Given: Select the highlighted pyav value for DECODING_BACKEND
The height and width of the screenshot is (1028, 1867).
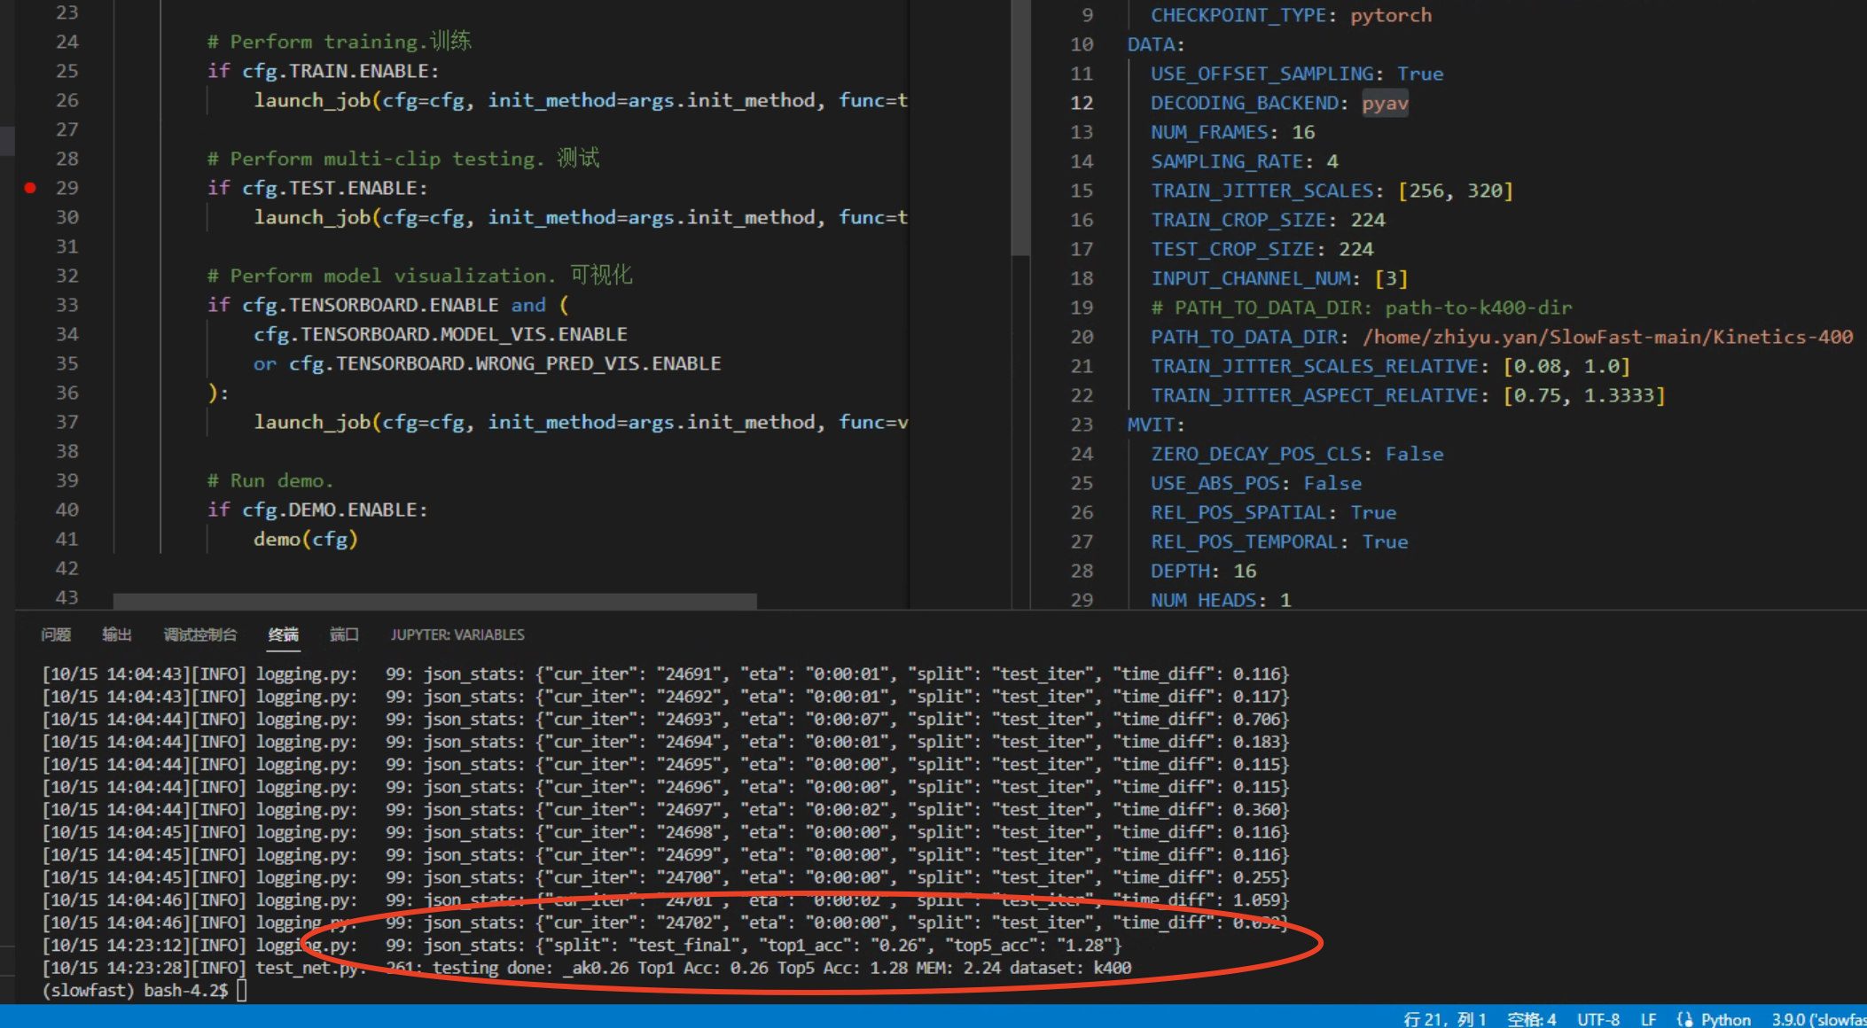Looking at the screenshot, I should pos(1385,103).
